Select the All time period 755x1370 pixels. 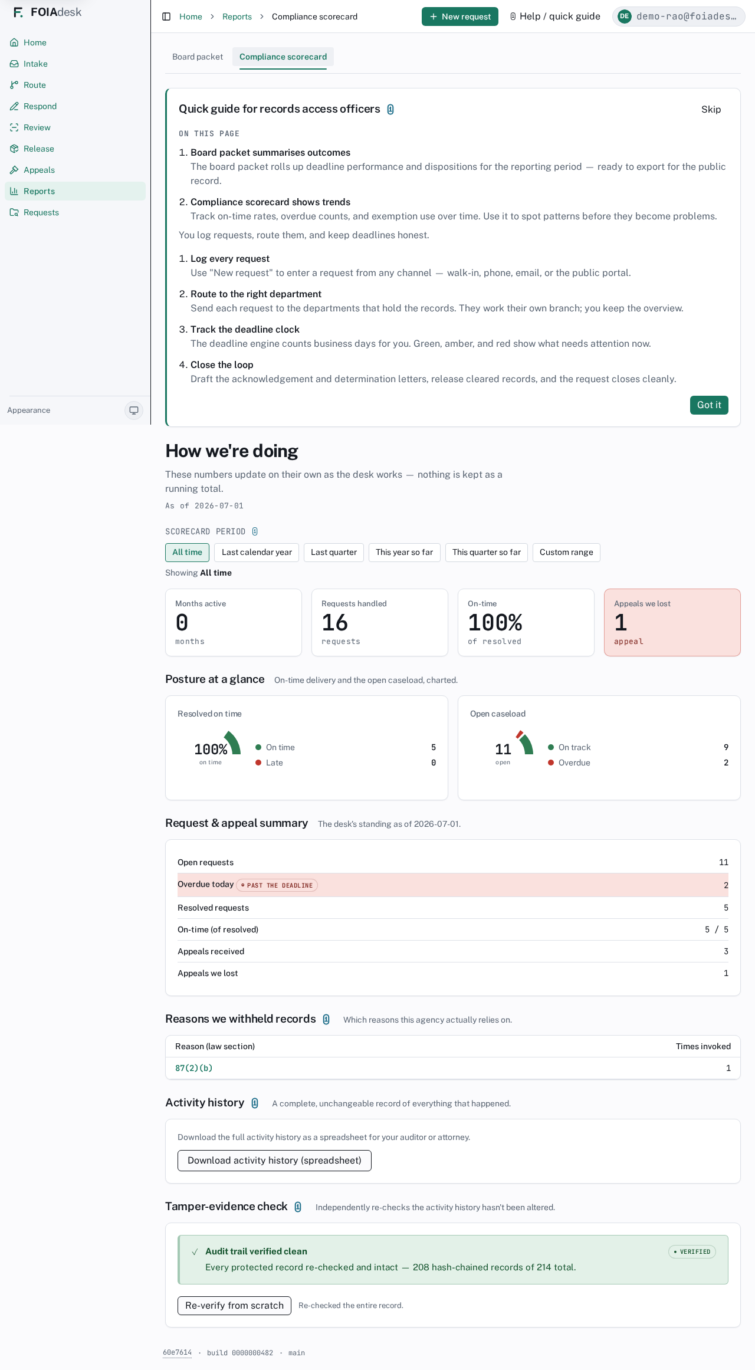tap(187, 553)
